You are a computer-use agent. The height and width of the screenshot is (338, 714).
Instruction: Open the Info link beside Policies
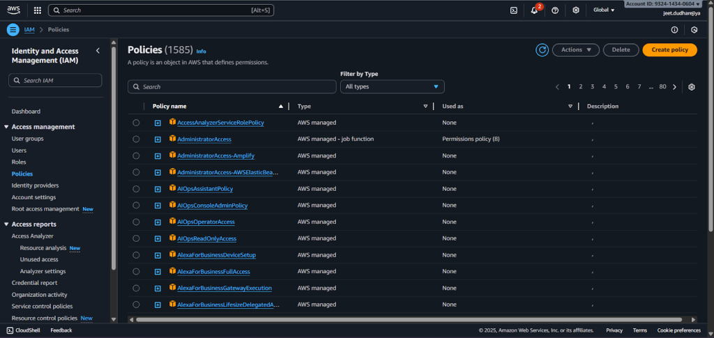201,52
